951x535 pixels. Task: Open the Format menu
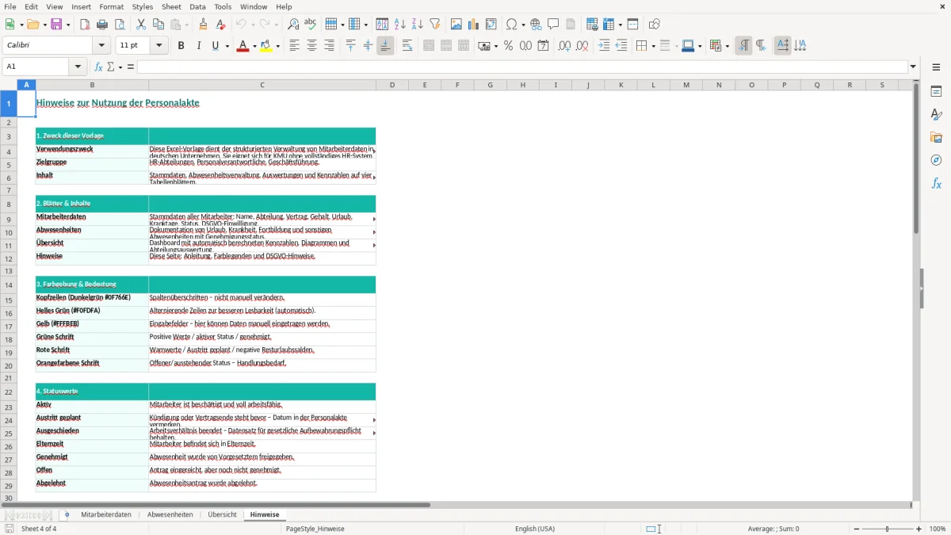point(111,6)
